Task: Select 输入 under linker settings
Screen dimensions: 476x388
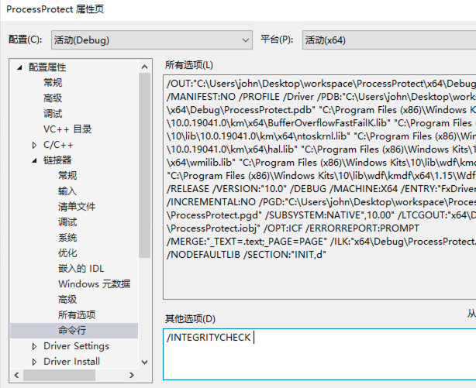Action: tap(67, 191)
